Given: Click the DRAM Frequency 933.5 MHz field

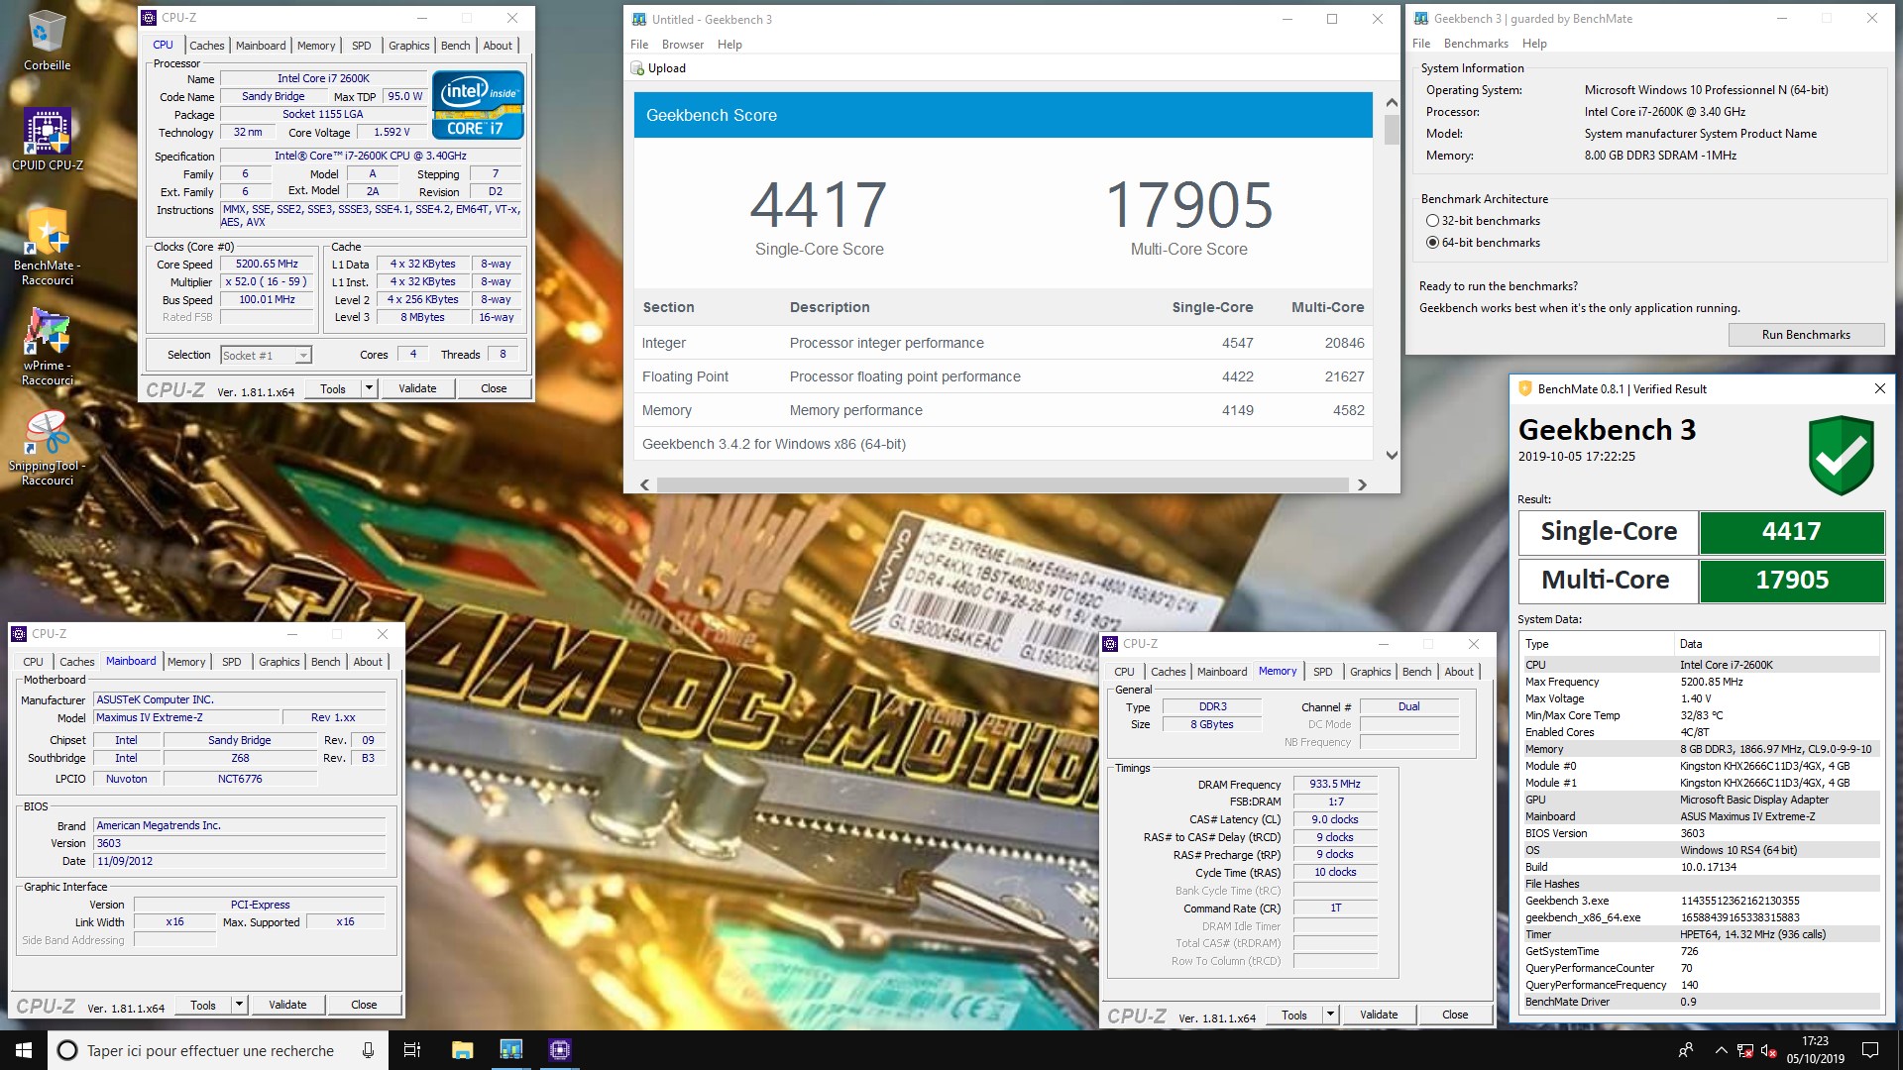Looking at the screenshot, I should [1335, 784].
